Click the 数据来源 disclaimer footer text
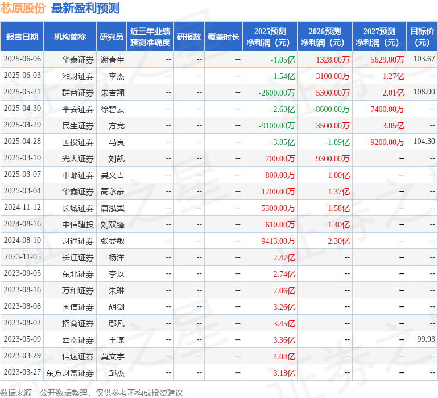This screenshot has height=398, width=438. click(x=92, y=392)
